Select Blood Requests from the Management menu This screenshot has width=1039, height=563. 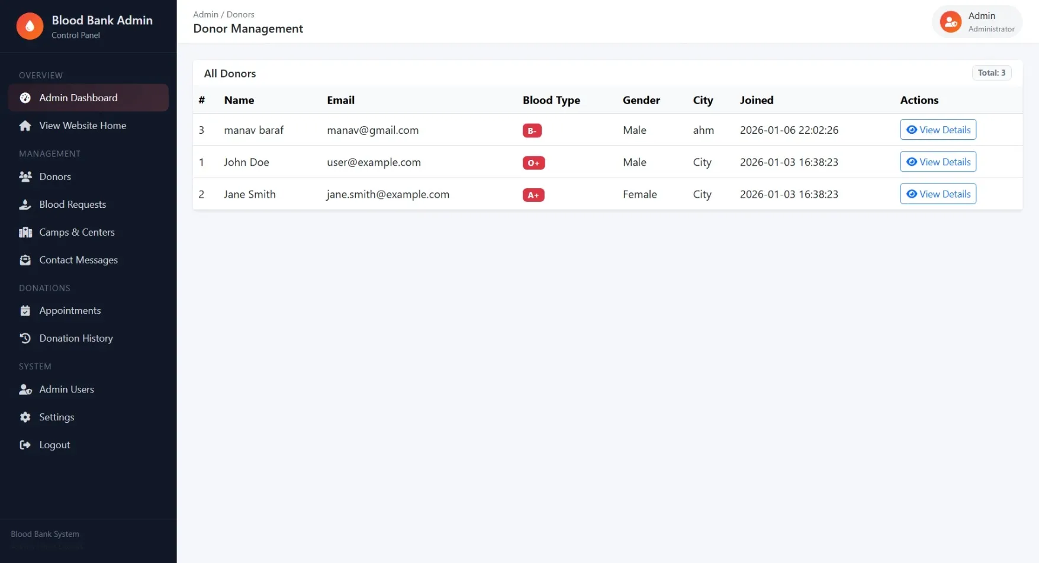(x=72, y=204)
